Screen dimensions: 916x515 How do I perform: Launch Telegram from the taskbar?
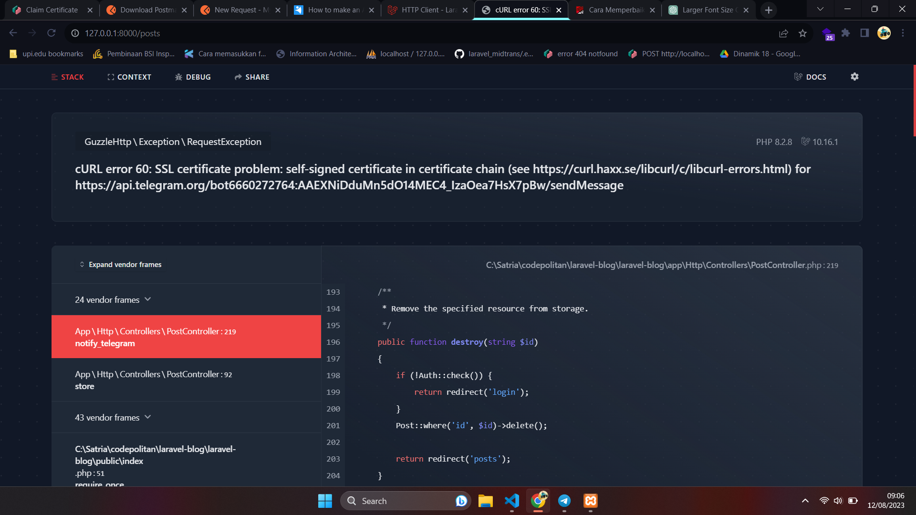tap(564, 501)
